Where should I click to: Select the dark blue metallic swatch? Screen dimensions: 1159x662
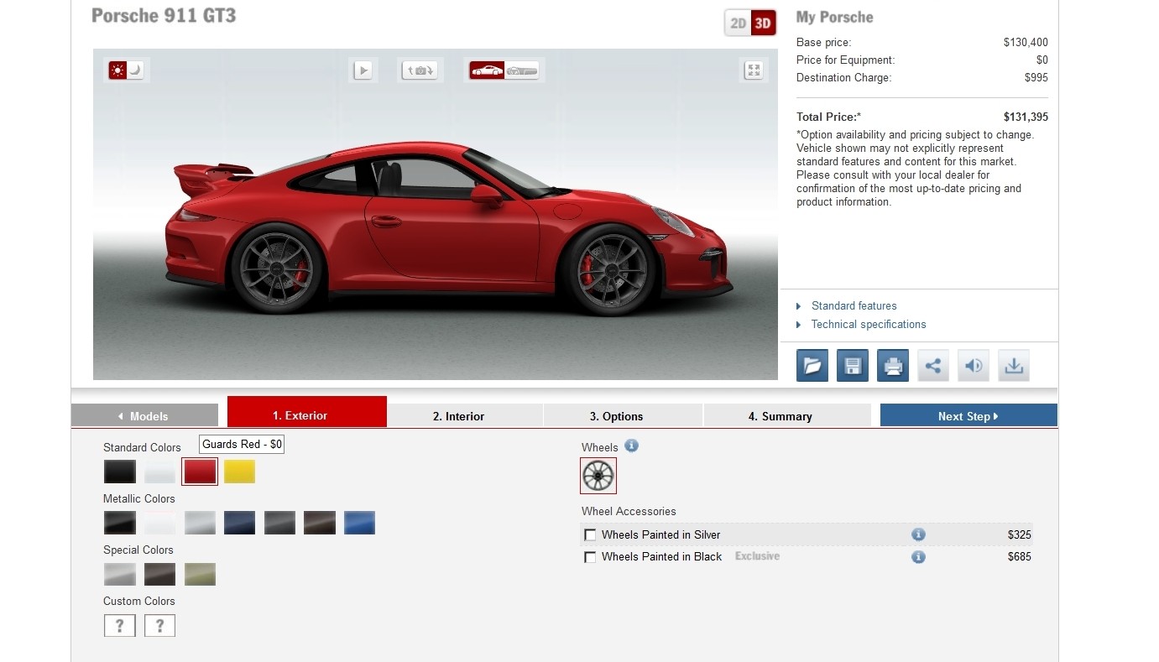coord(239,523)
